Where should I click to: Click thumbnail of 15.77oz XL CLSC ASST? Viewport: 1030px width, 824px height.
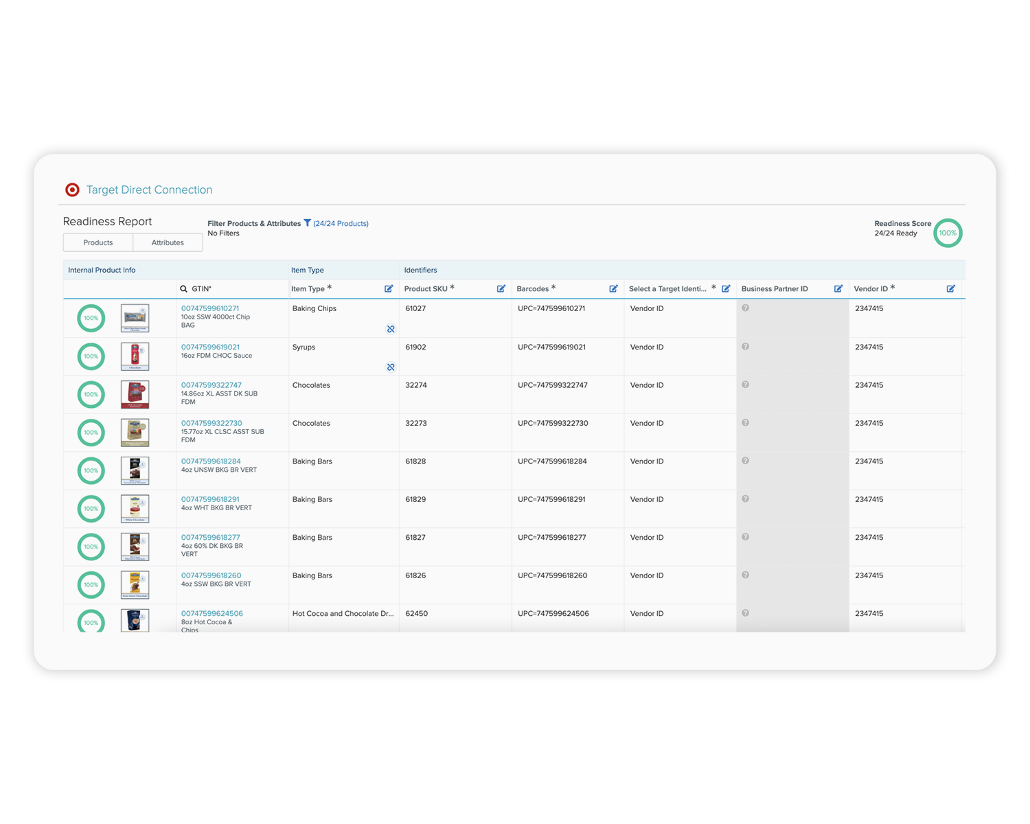pyautogui.click(x=135, y=433)
